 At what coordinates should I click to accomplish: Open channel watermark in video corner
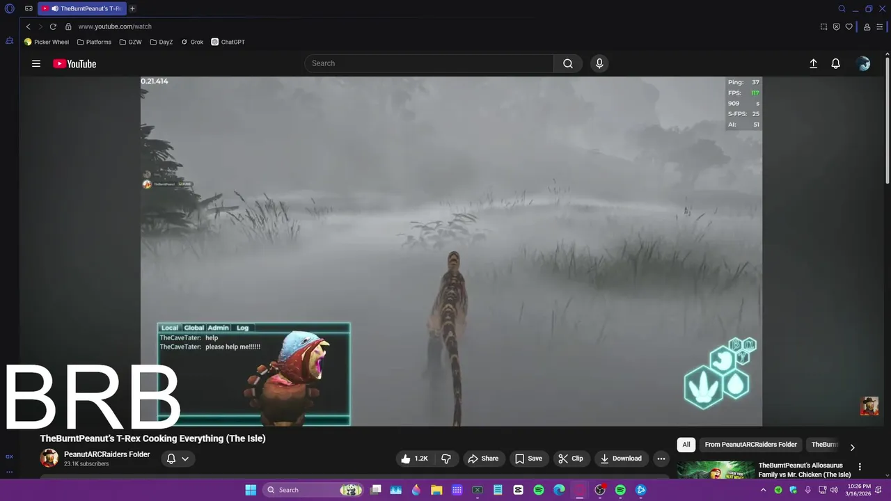tap(869, 406)
